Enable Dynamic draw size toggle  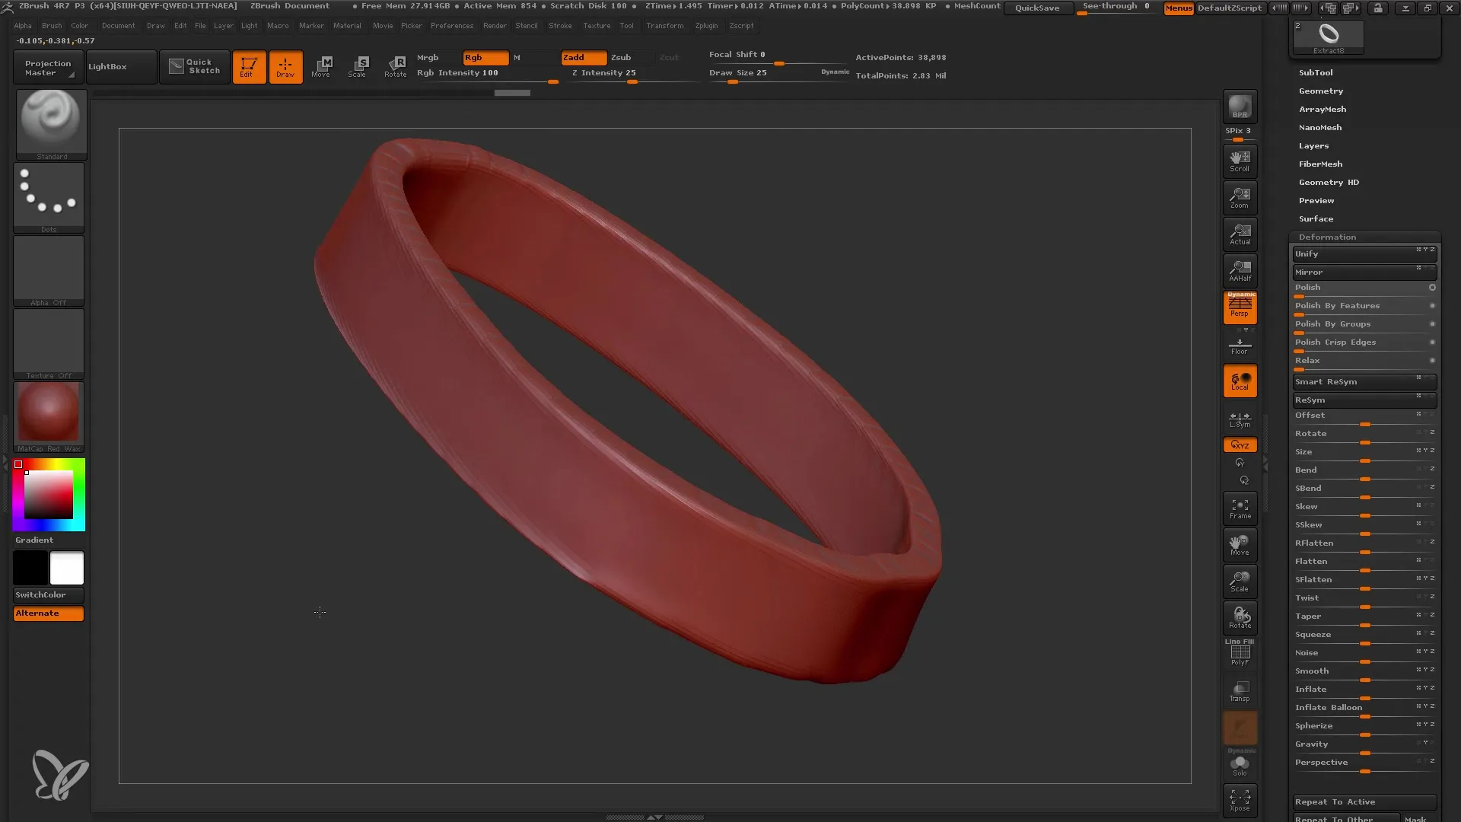(x=834, y=72)
